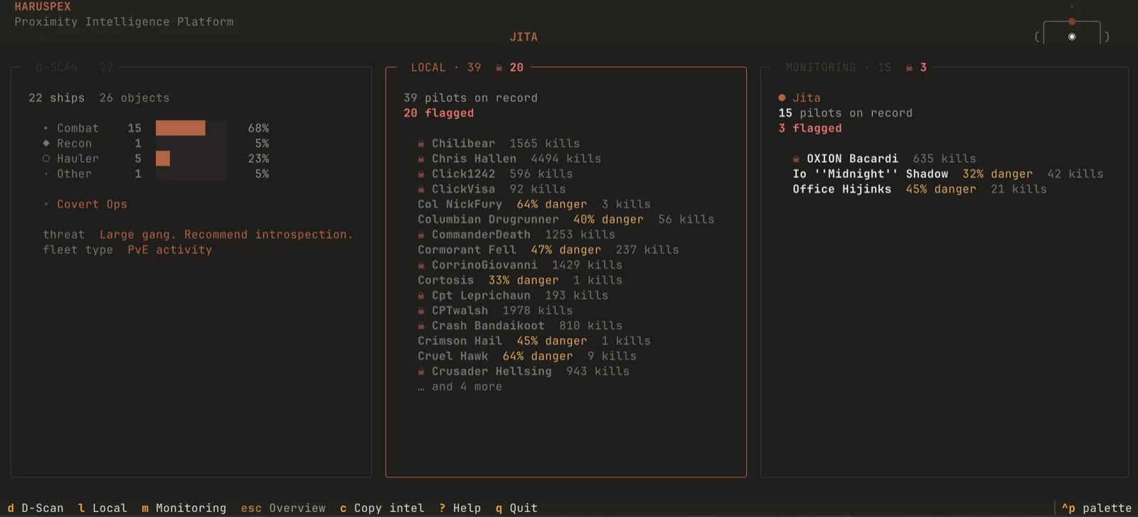Click the skull icon next to Click1242
Screen dimensions: 1138x517
[421, 174]
